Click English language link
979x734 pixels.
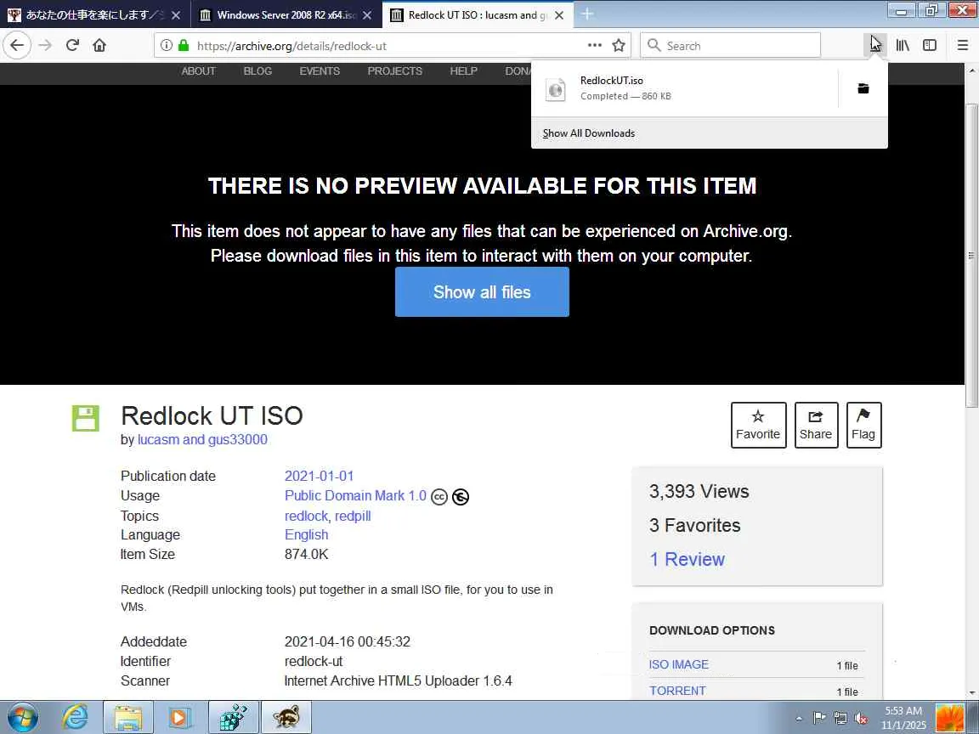306,535
